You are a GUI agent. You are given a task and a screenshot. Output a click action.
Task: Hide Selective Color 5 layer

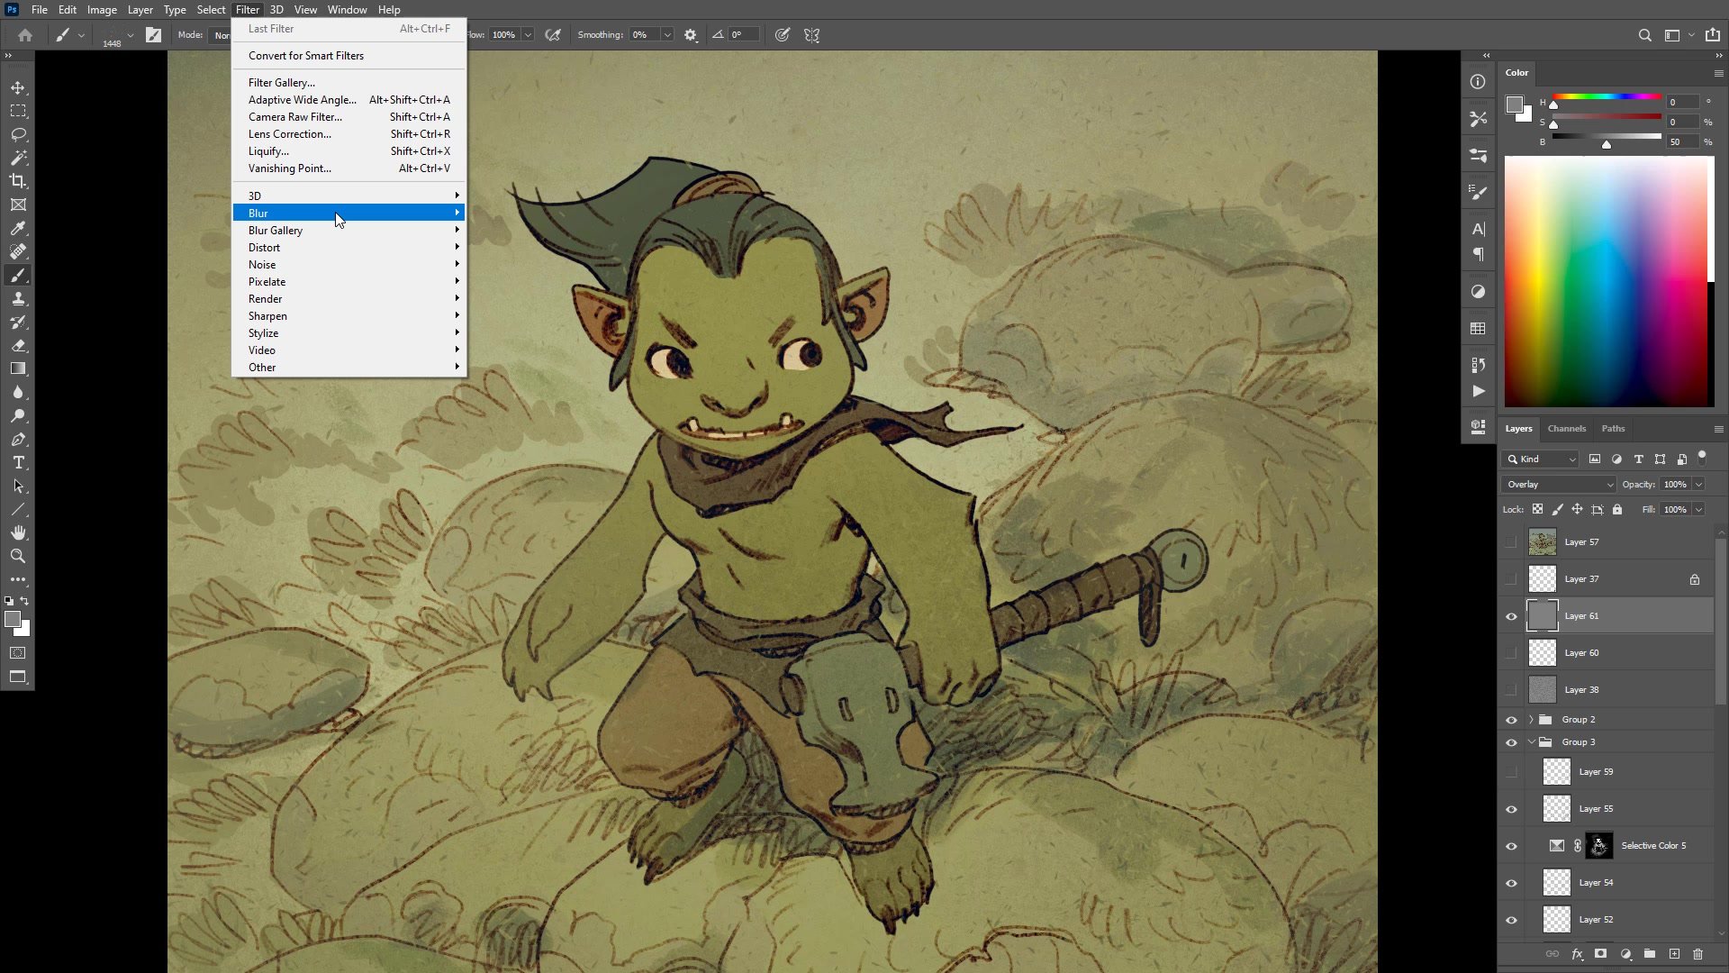click(1511, 846)
